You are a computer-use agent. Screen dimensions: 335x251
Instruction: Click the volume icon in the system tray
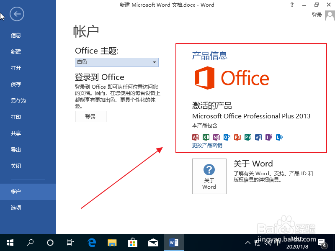(268, 243)
